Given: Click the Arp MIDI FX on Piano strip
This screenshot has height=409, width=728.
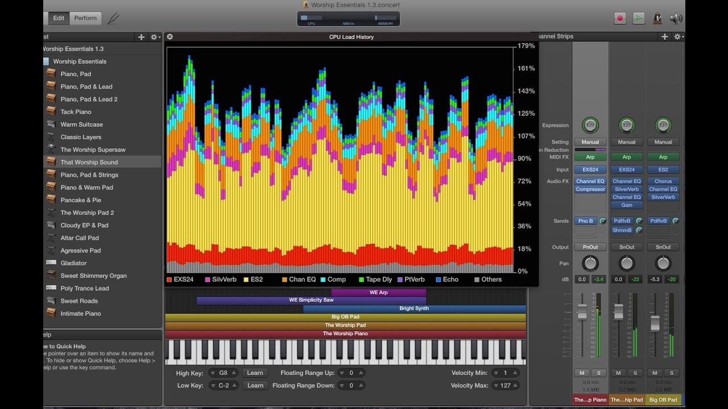Looking at the screenshot, I should pyautogui.click(x=590, y=157).
